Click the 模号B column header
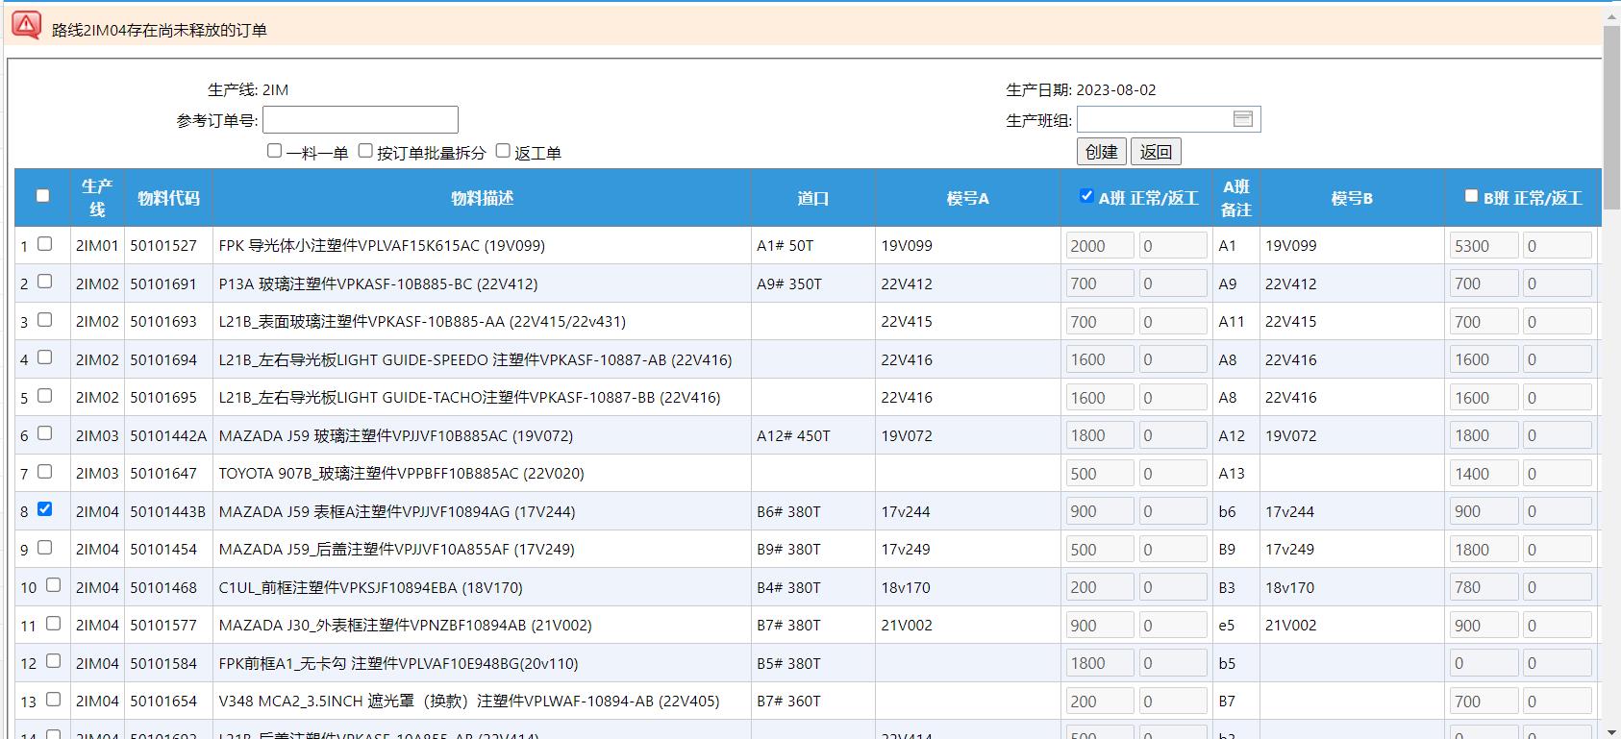Viewport: 1621px width, 739px height. click(1352, 198)
